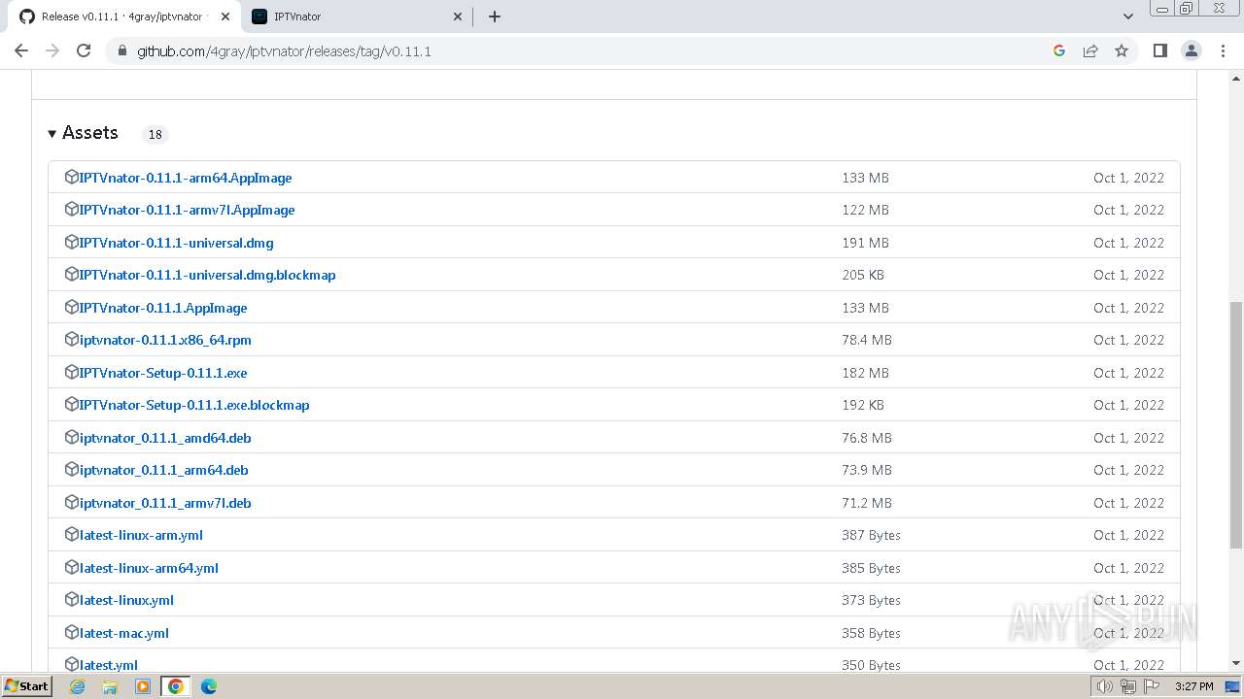This screenshot has width=1244, height=699.
Task: Go back to previous page
Action: [x=21, y=50]
